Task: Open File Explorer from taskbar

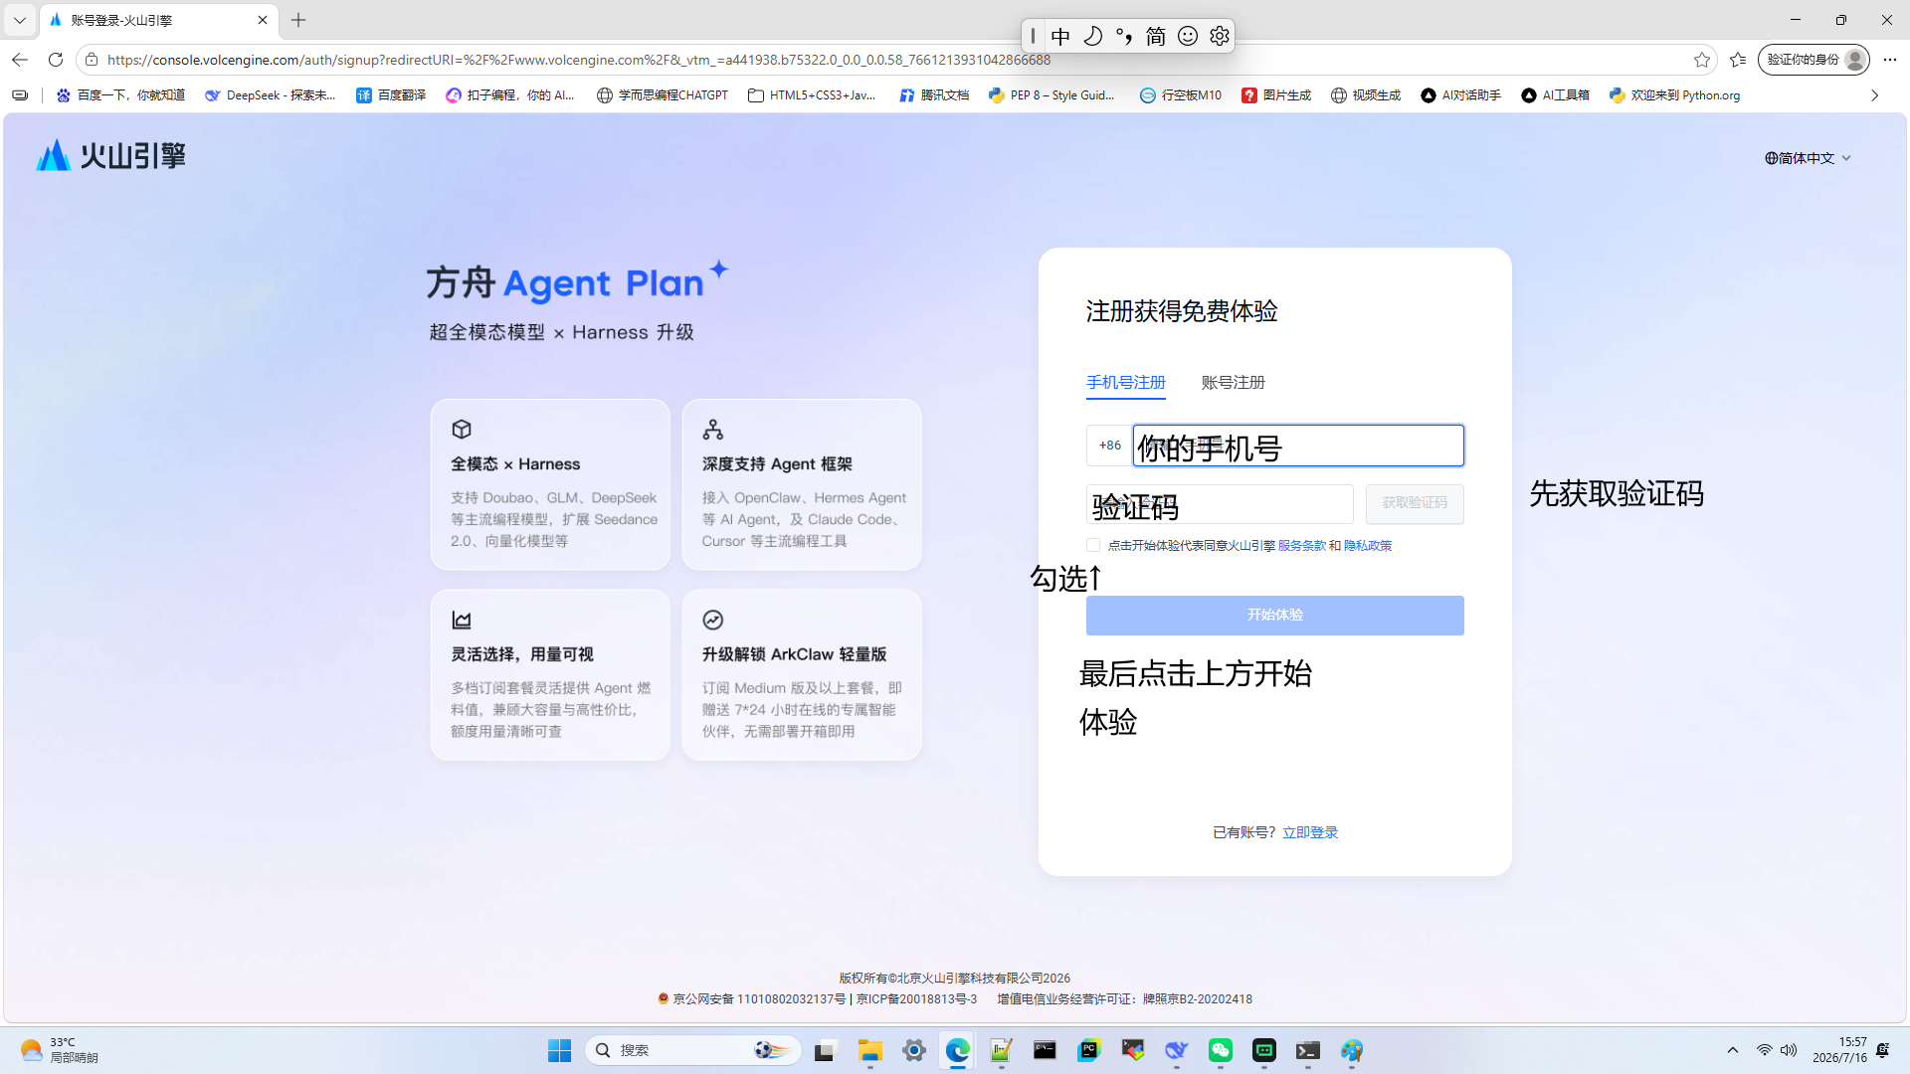Action: coord(870,1050)
